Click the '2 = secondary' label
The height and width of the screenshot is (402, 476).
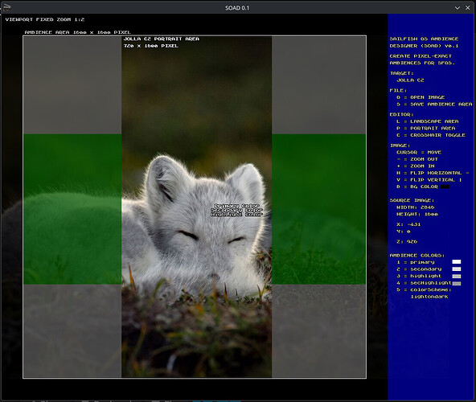(419, 269)
